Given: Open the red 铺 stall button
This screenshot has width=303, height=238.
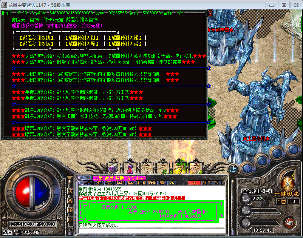Looking at the screenshot, I should pos(289,223).
